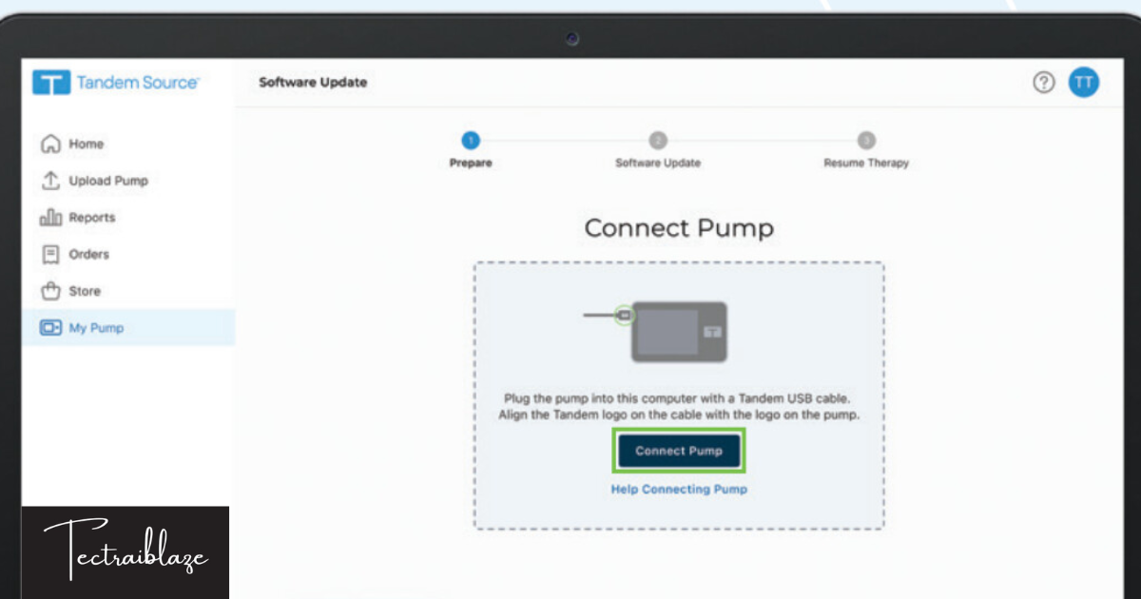
Task: Click the Tandem Source logo
Action: click(x=115, y=83)
